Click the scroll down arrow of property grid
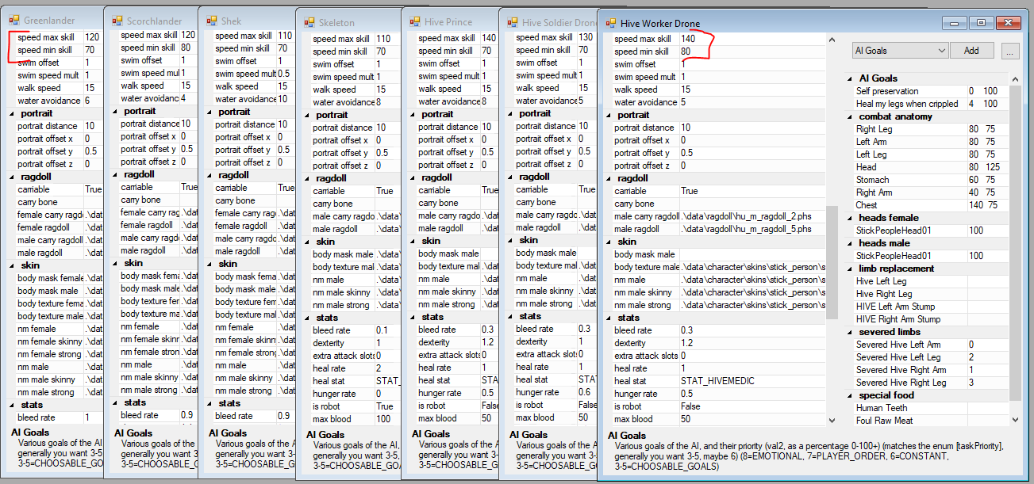This screenshot has width=1034, height=484. (x=832, y=420)
